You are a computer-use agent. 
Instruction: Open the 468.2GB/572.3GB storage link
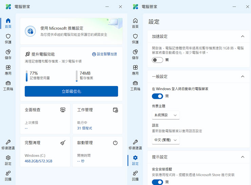[x=38, y=161]
